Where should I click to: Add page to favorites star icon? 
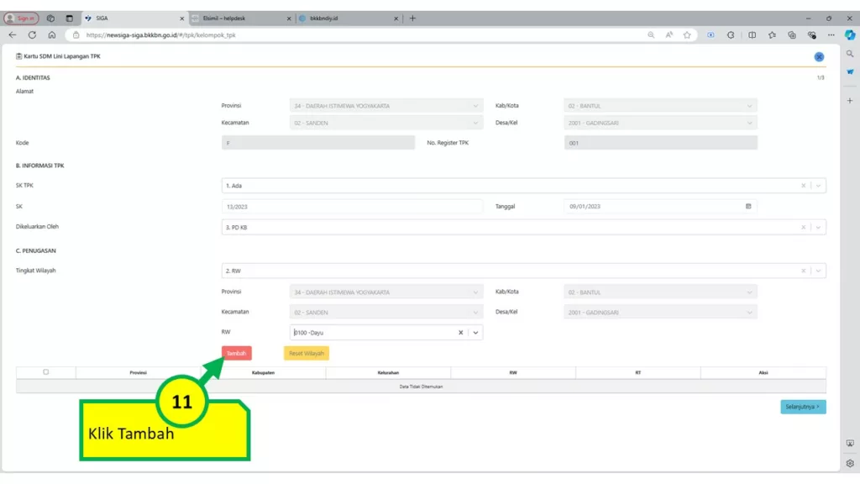[687, 35]
